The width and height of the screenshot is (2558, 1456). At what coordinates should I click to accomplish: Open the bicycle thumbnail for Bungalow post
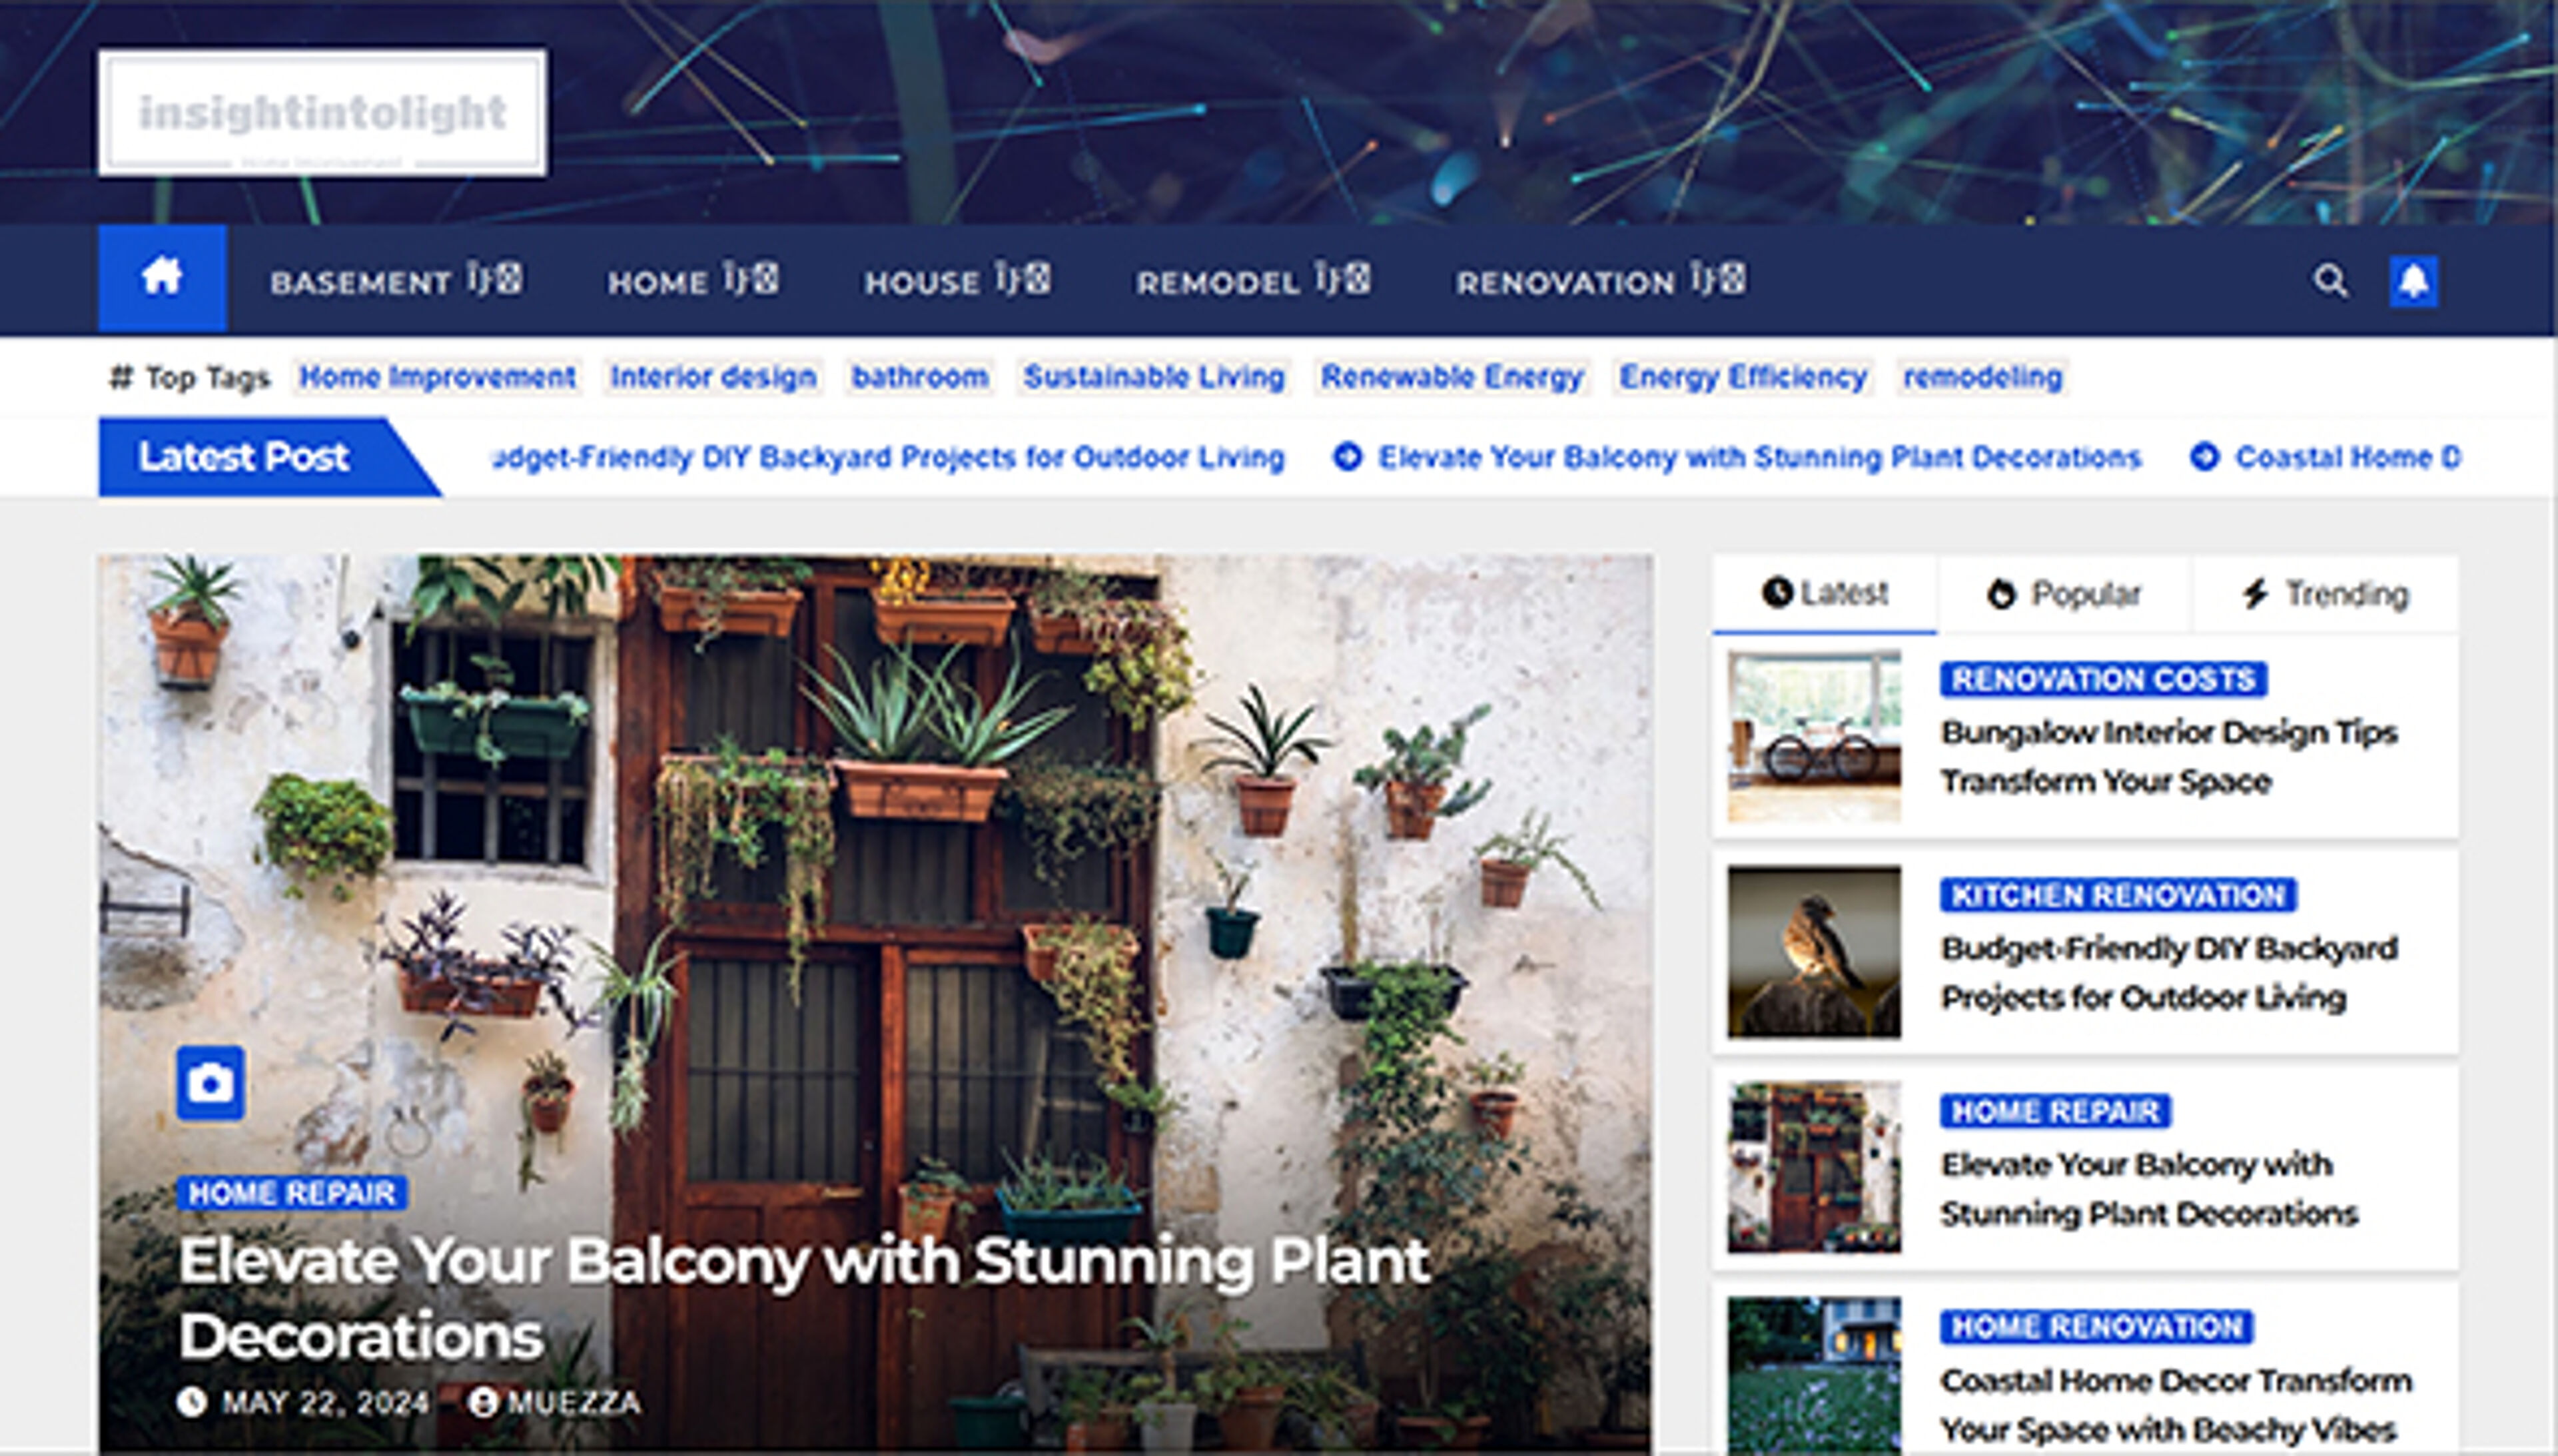[x=1814, y=736]
